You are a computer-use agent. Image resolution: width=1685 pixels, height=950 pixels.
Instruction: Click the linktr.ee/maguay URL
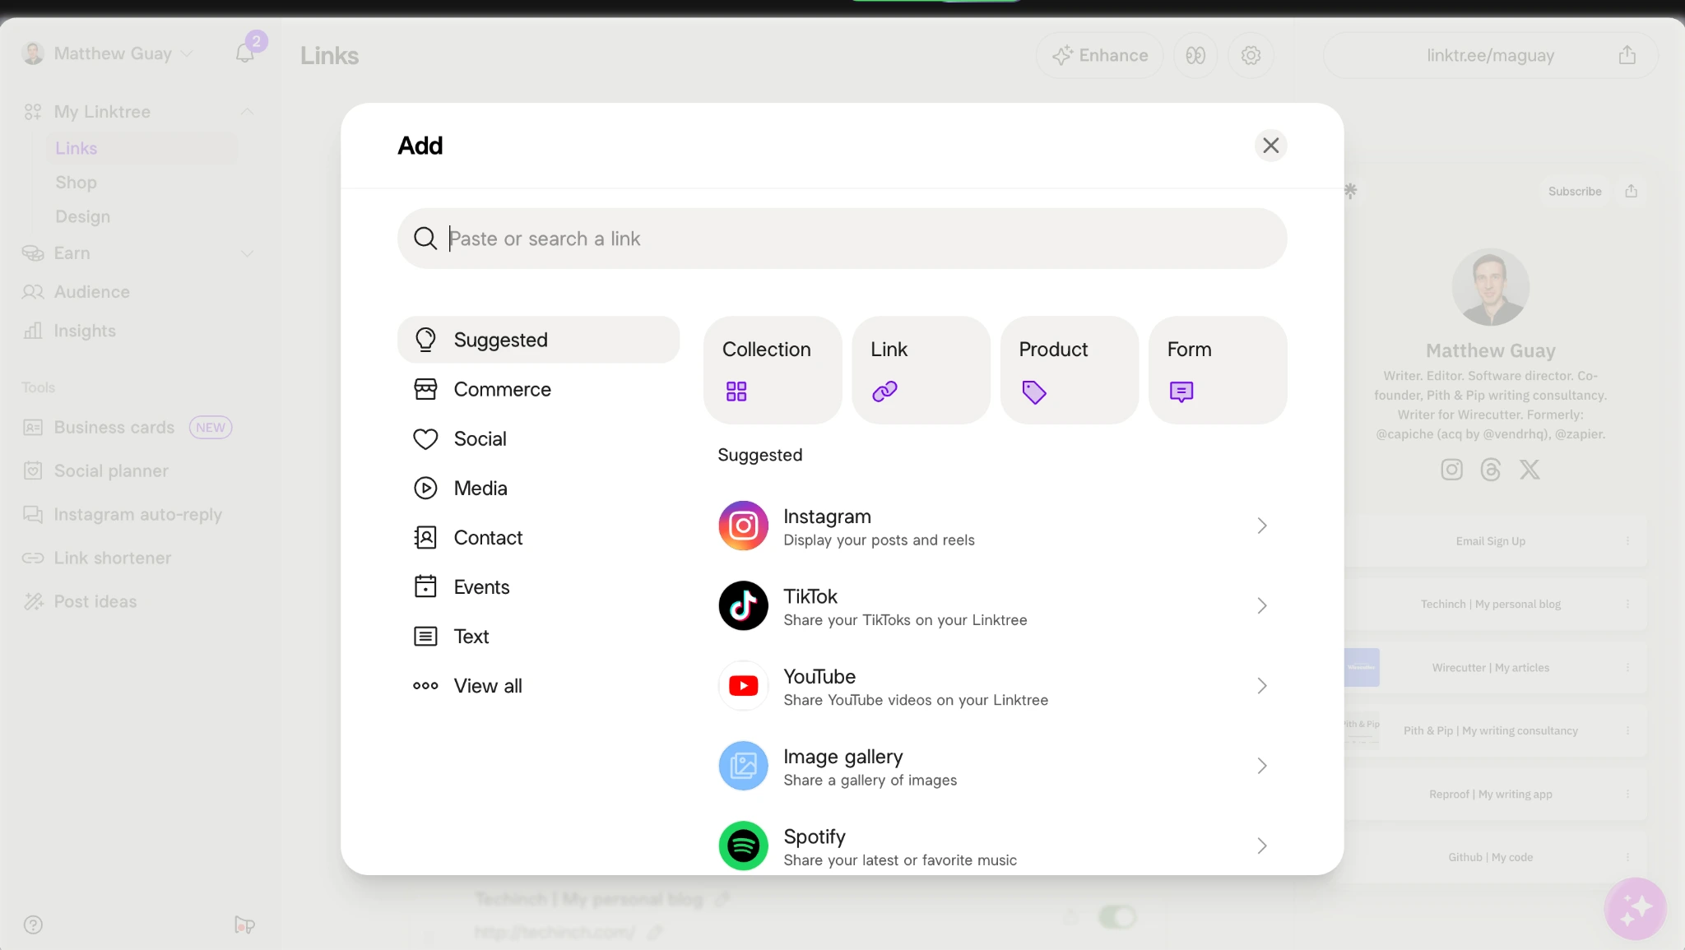pyautogui.click(x=1490, y=55)
